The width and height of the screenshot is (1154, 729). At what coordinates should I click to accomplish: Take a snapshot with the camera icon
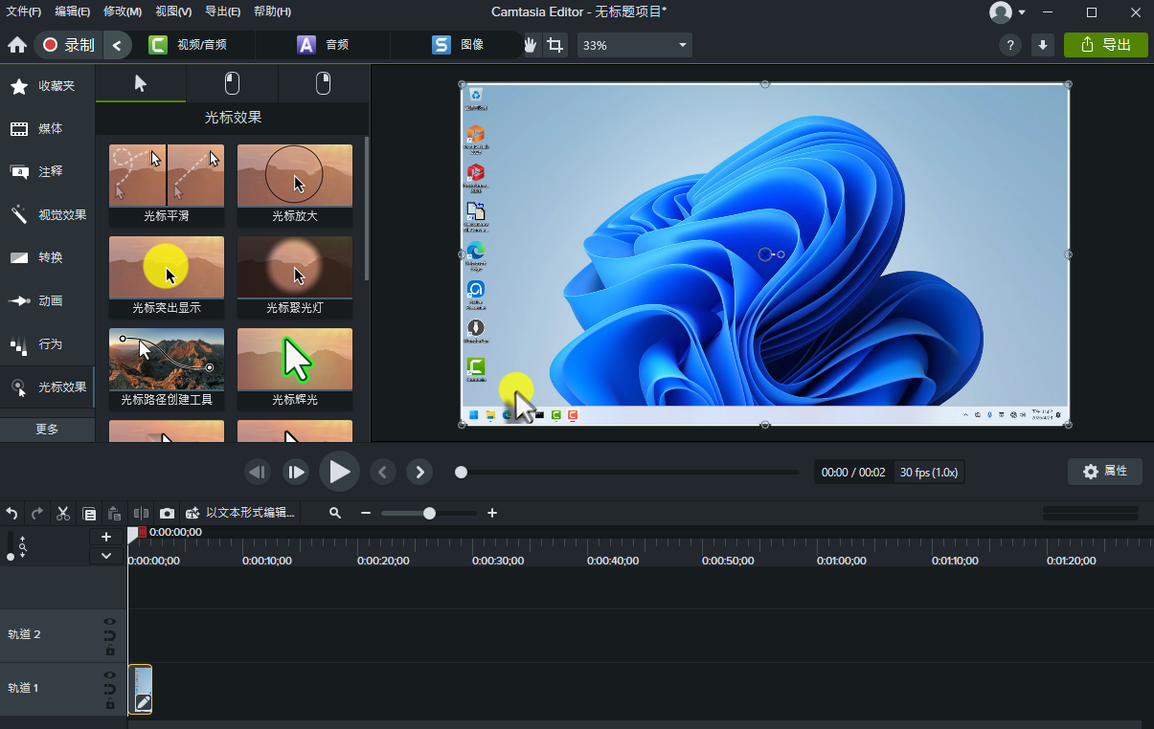[167, 514]
